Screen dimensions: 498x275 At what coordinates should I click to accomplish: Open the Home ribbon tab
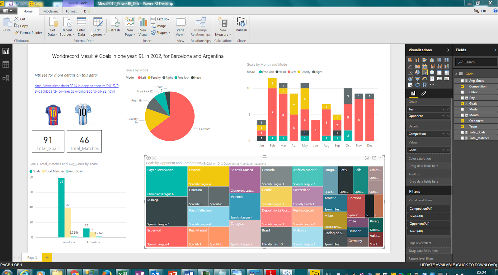tap(28, 11)
